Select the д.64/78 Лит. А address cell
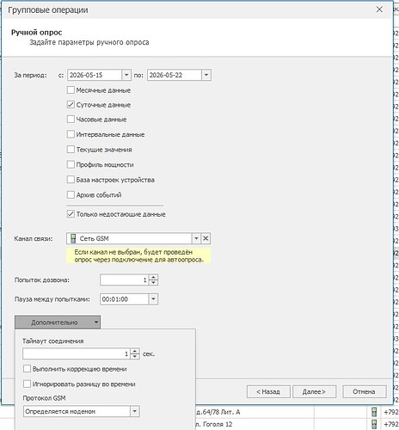This screenshot has height=430, width=399. pyautogui.click(x=255, y=412)
